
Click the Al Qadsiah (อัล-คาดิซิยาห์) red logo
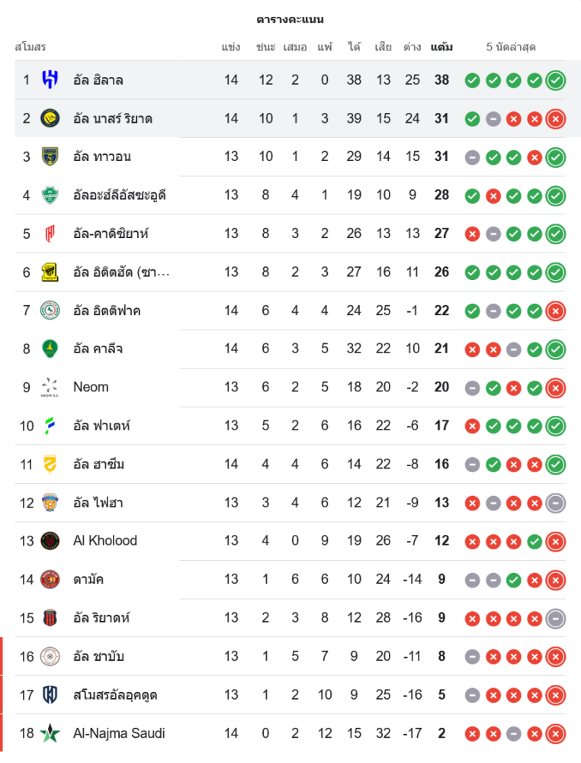(50, 233)
